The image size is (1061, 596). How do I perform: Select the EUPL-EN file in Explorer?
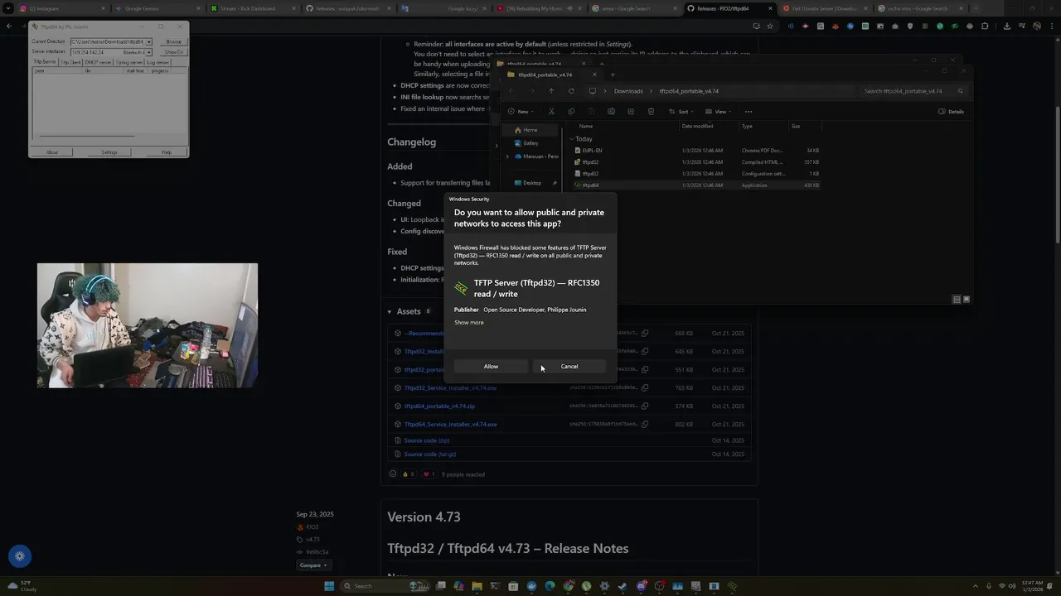(x=696, y=151)
